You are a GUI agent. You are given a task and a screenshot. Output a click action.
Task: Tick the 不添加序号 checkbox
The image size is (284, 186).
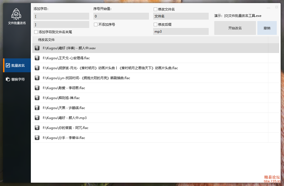point(96,25)
